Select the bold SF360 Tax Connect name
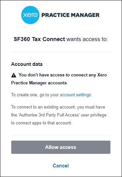Screen dimensions: 122x177 39,39
